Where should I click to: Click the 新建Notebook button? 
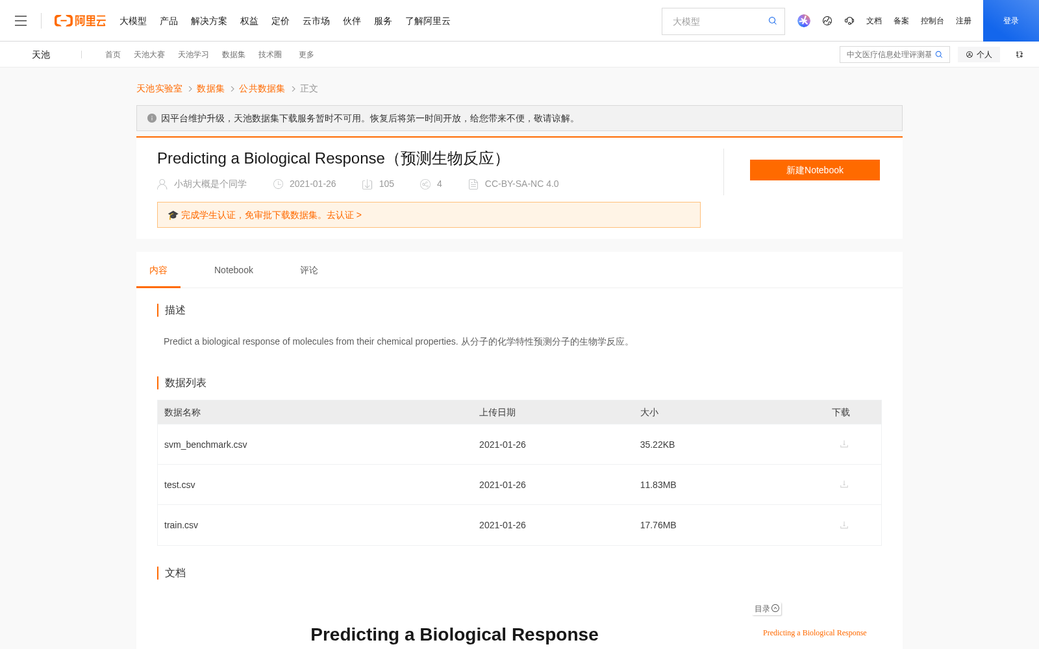815,170
